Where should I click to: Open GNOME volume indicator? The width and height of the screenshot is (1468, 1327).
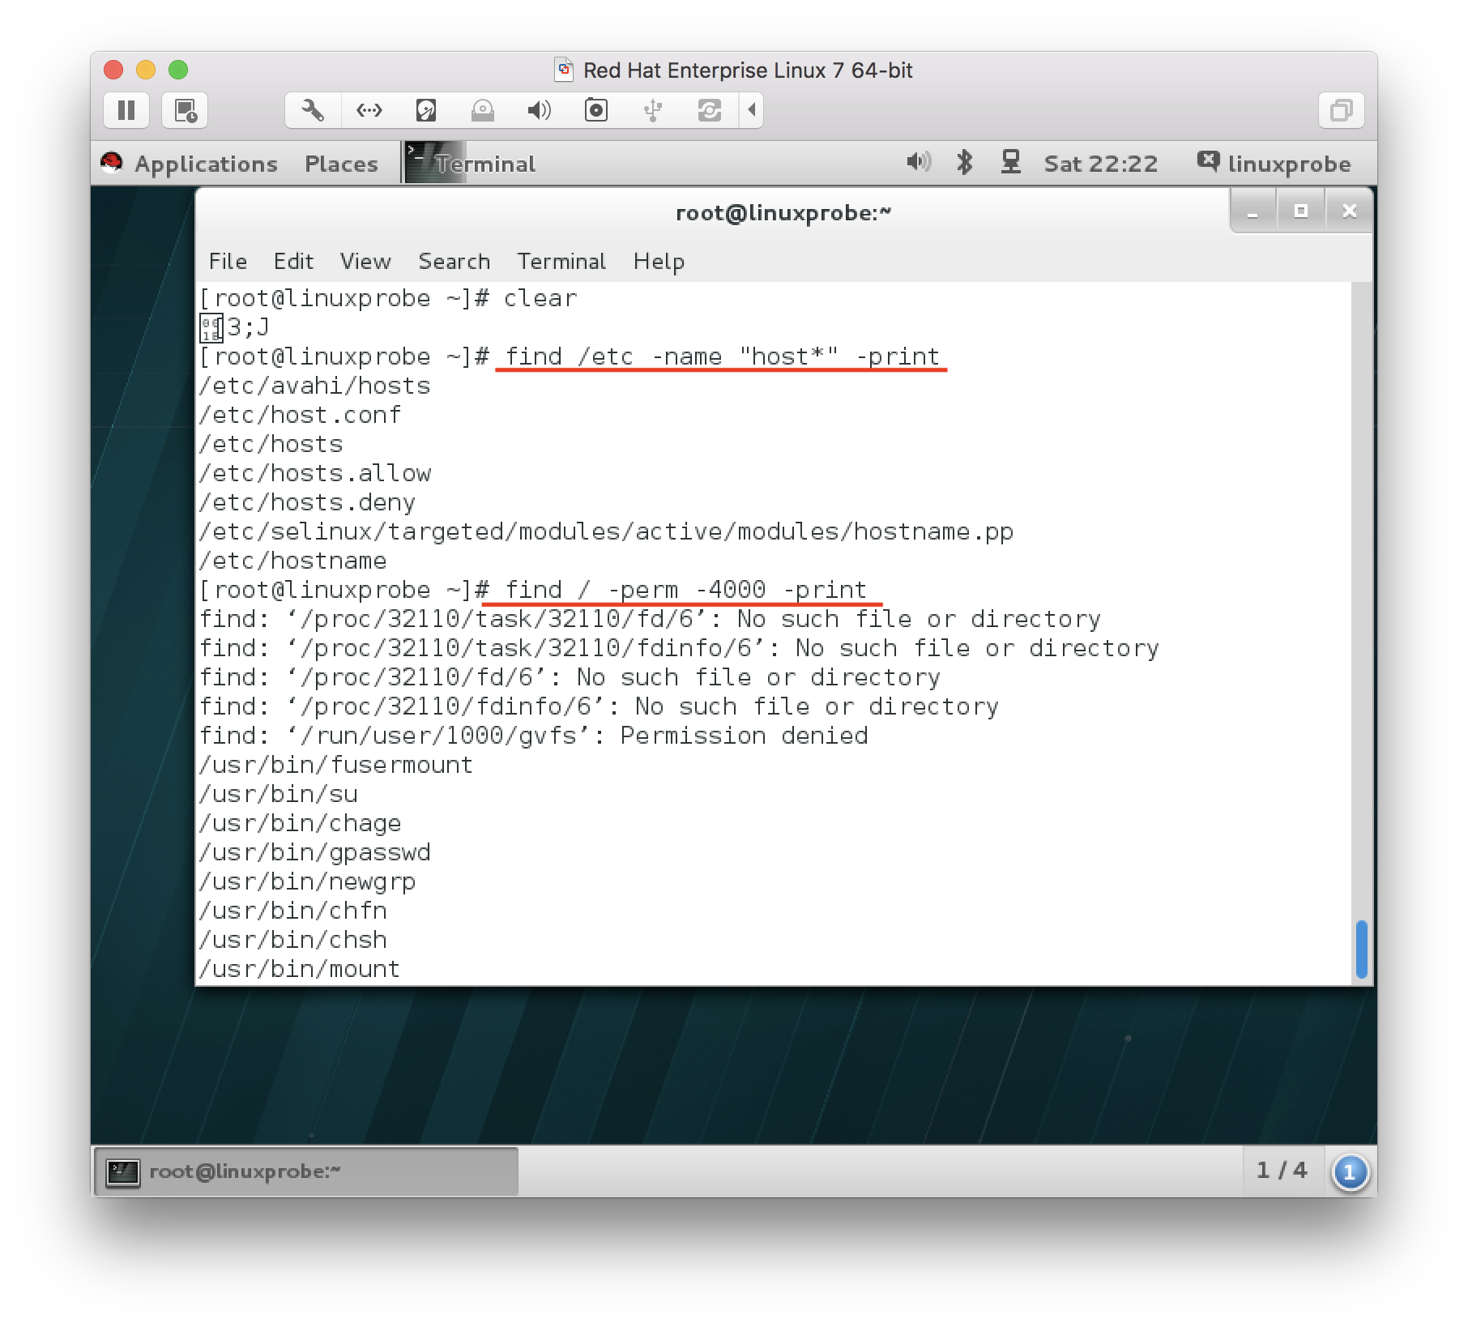coord(919,163)
